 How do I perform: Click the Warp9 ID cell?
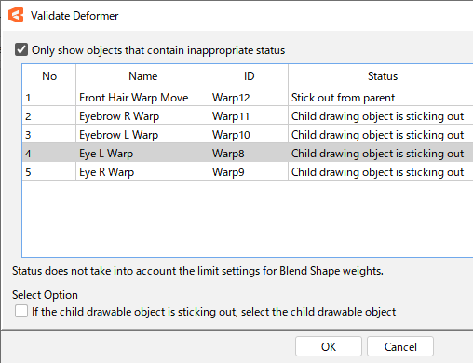[249, 172]
